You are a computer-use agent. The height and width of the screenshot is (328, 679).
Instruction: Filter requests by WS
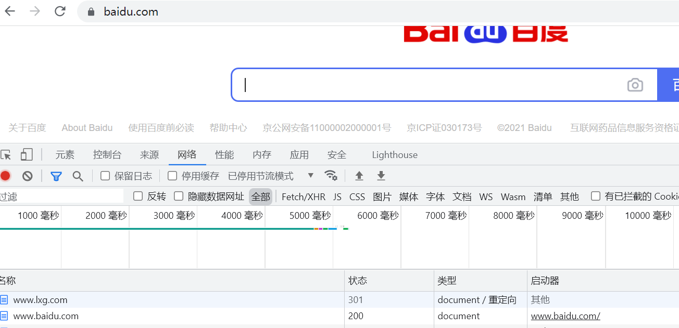point(486,196)
